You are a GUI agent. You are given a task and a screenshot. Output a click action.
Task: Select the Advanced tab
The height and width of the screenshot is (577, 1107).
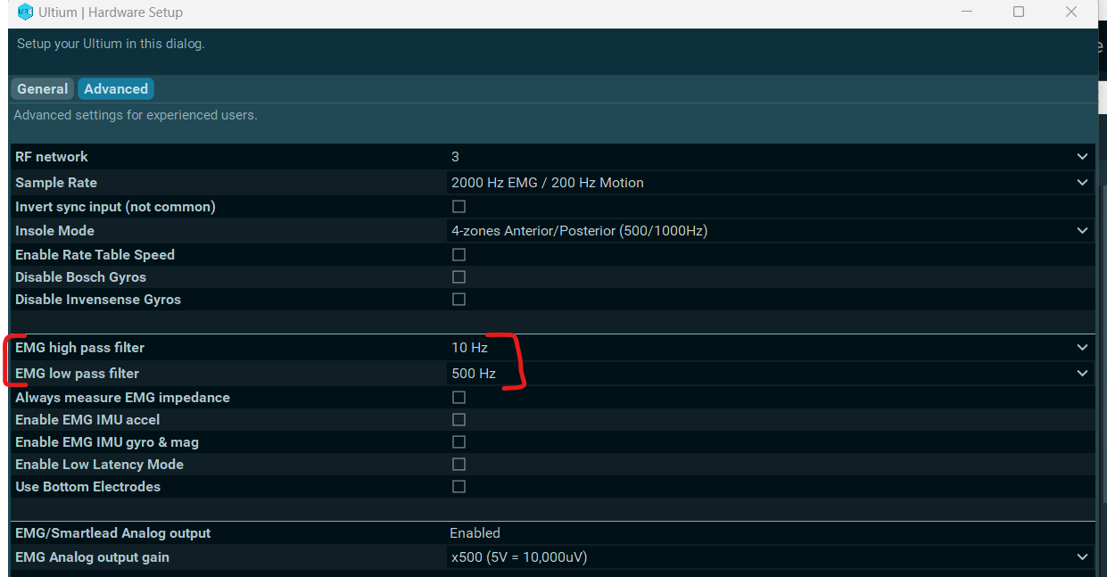(x=116, y=89)
